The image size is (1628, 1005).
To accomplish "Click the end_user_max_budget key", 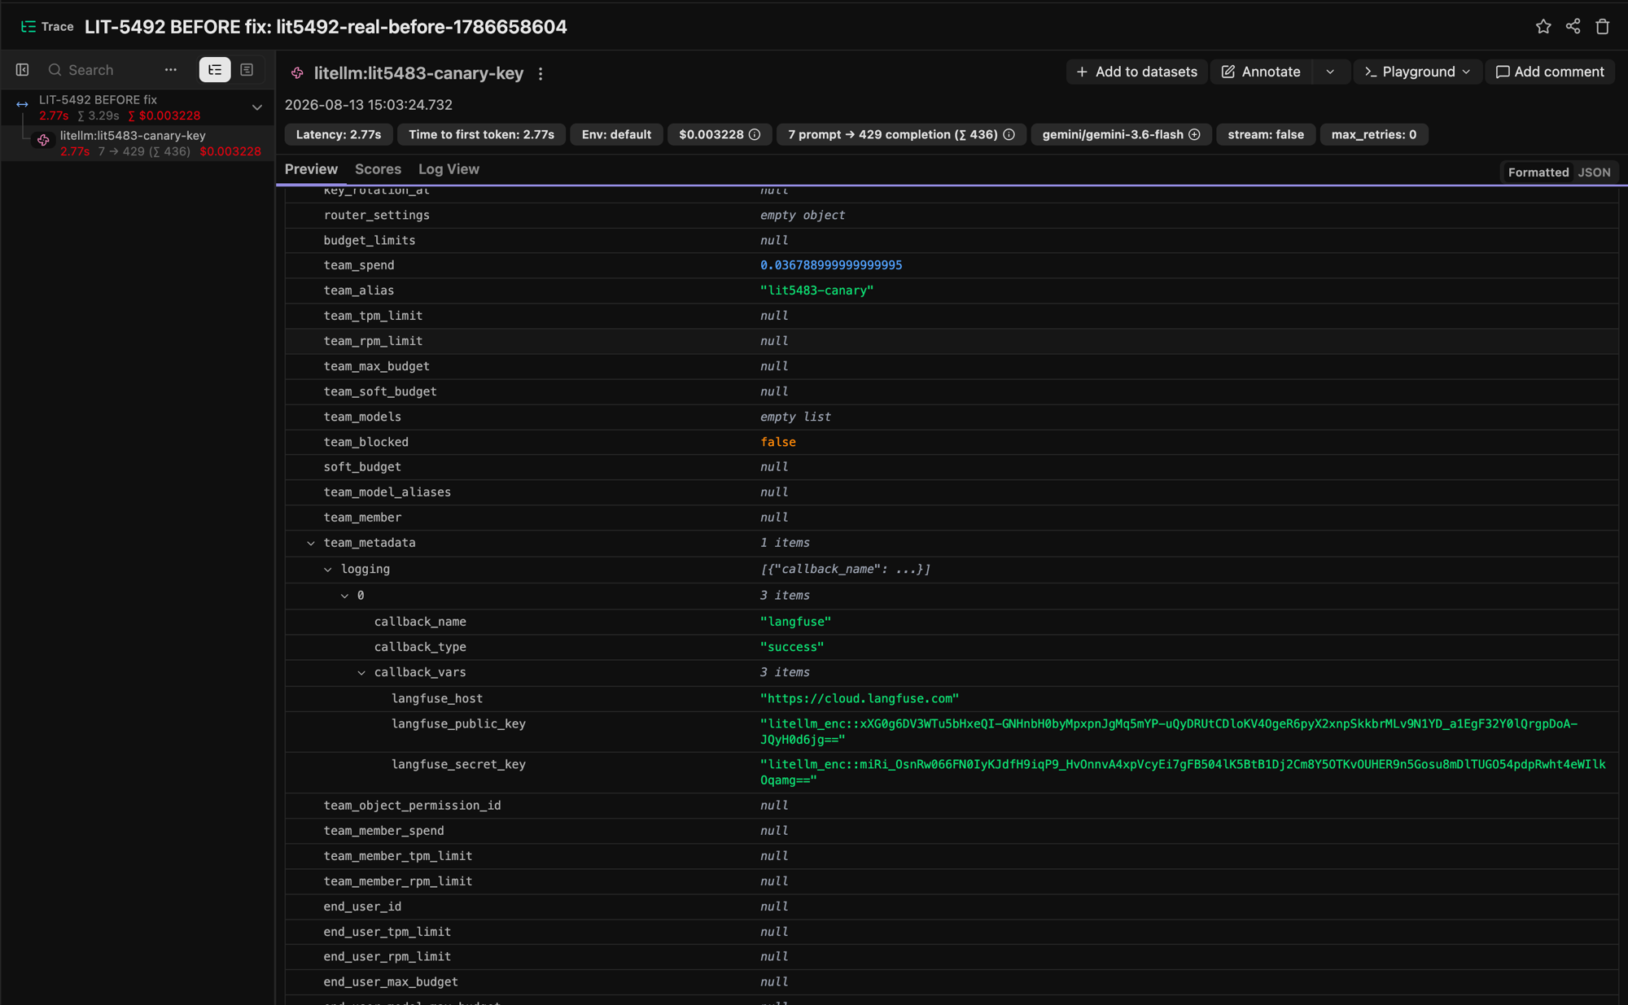I will click(391, 982).
